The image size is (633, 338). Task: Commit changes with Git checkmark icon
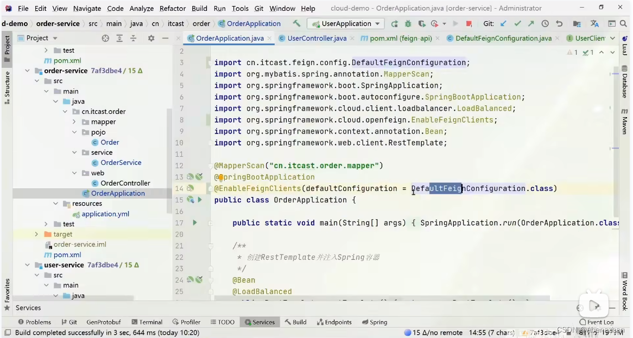pos(517,24)
